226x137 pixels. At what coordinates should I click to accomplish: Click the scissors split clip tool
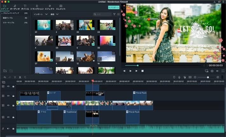click(20, 77)
